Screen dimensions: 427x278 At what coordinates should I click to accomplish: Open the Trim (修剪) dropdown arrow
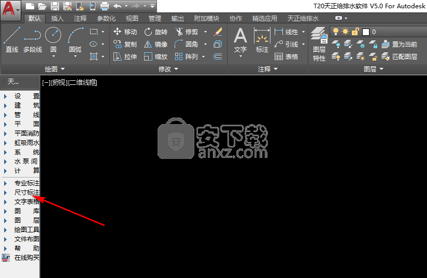coord(205,32)
